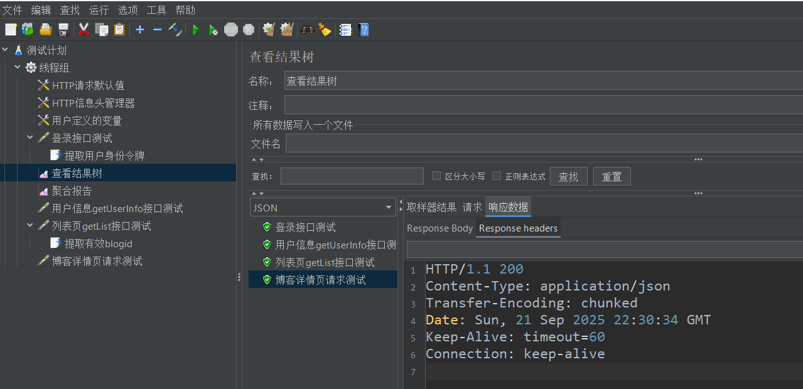Click the 名称 input field
803x389 pixels.
point(544,81)
